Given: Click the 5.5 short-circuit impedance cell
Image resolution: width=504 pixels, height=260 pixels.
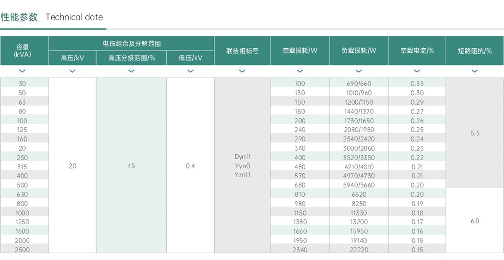Looking at the screenshot, I should [x=475, y=133].
